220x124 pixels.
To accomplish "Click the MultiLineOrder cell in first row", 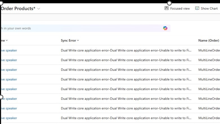I will (x=209, y=50).
